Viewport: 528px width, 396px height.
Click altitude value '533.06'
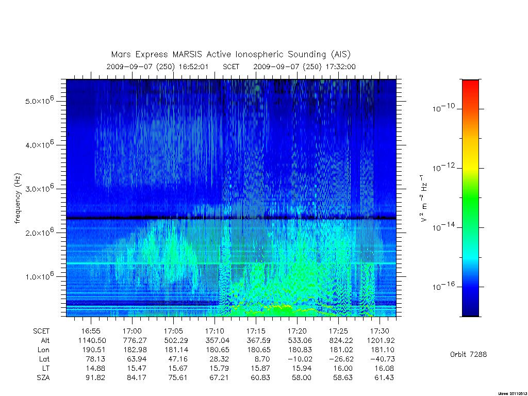pos(300,340)
